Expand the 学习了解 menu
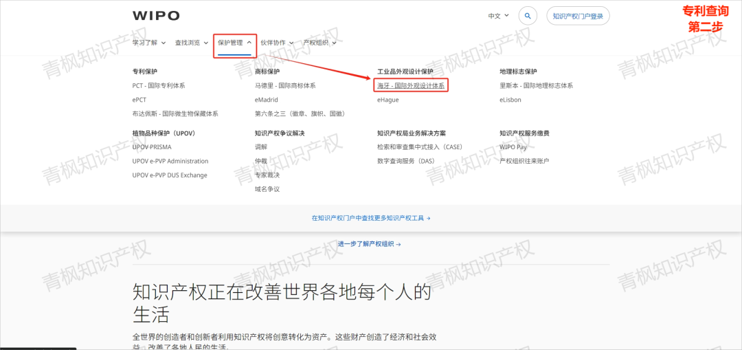Image resolution: width=742 pixels, height=350 pixels. (x=149, y=43)
